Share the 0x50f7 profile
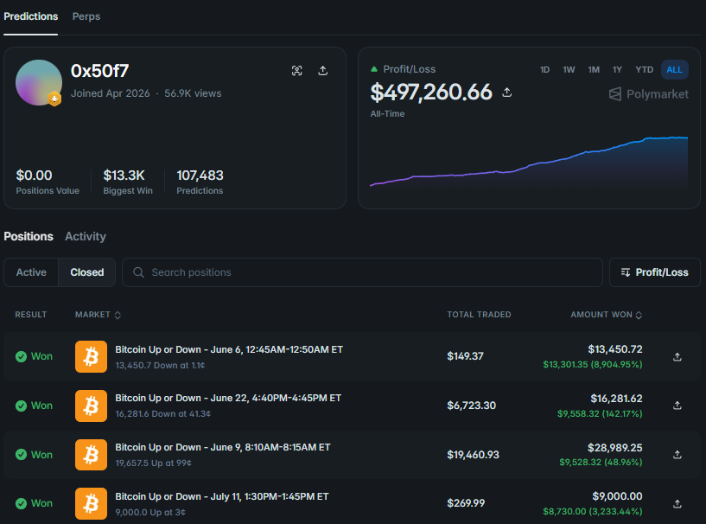706x524 pixels. pyautogui.click(x=323, y=70)
